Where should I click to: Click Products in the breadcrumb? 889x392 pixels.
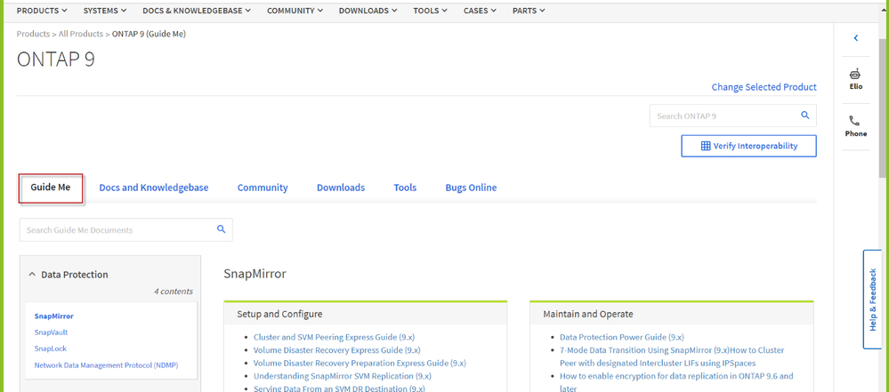[33, 34]
